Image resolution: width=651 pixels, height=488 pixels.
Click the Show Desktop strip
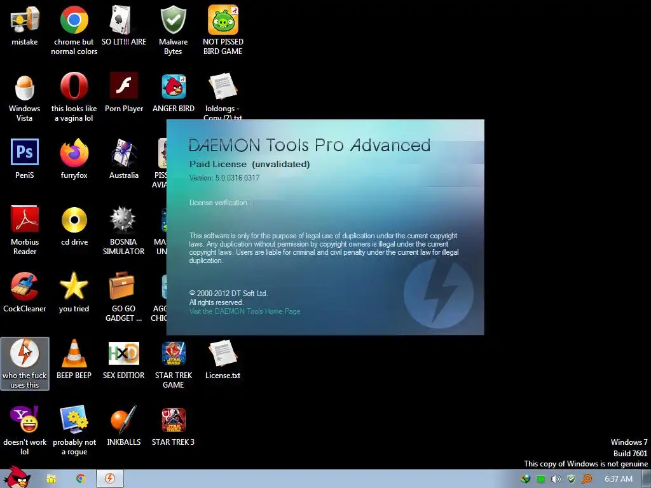click(646, 479)
